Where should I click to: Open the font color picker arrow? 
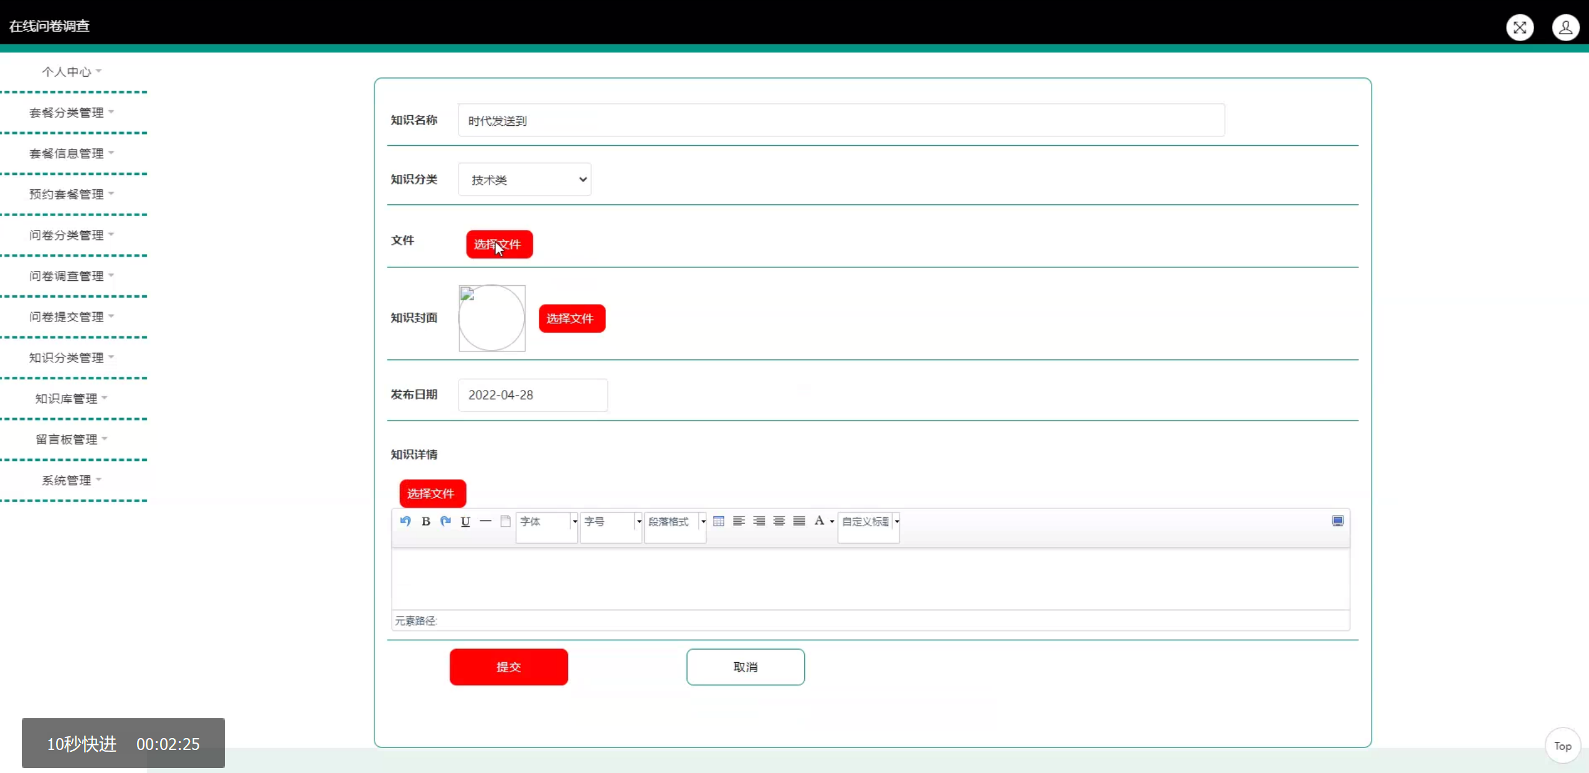pyautogui.click(x=832, y=522)
